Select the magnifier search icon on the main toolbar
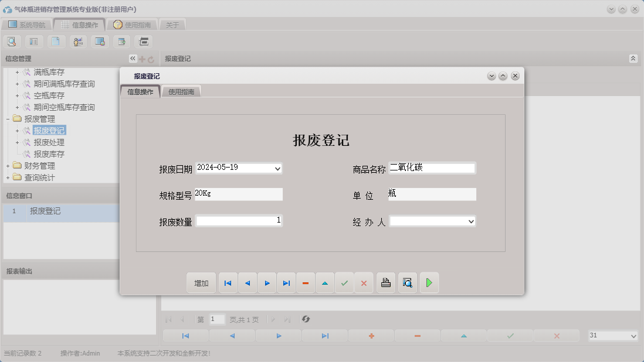Screen dimensions: 644x362 click(x=12, y=41)
